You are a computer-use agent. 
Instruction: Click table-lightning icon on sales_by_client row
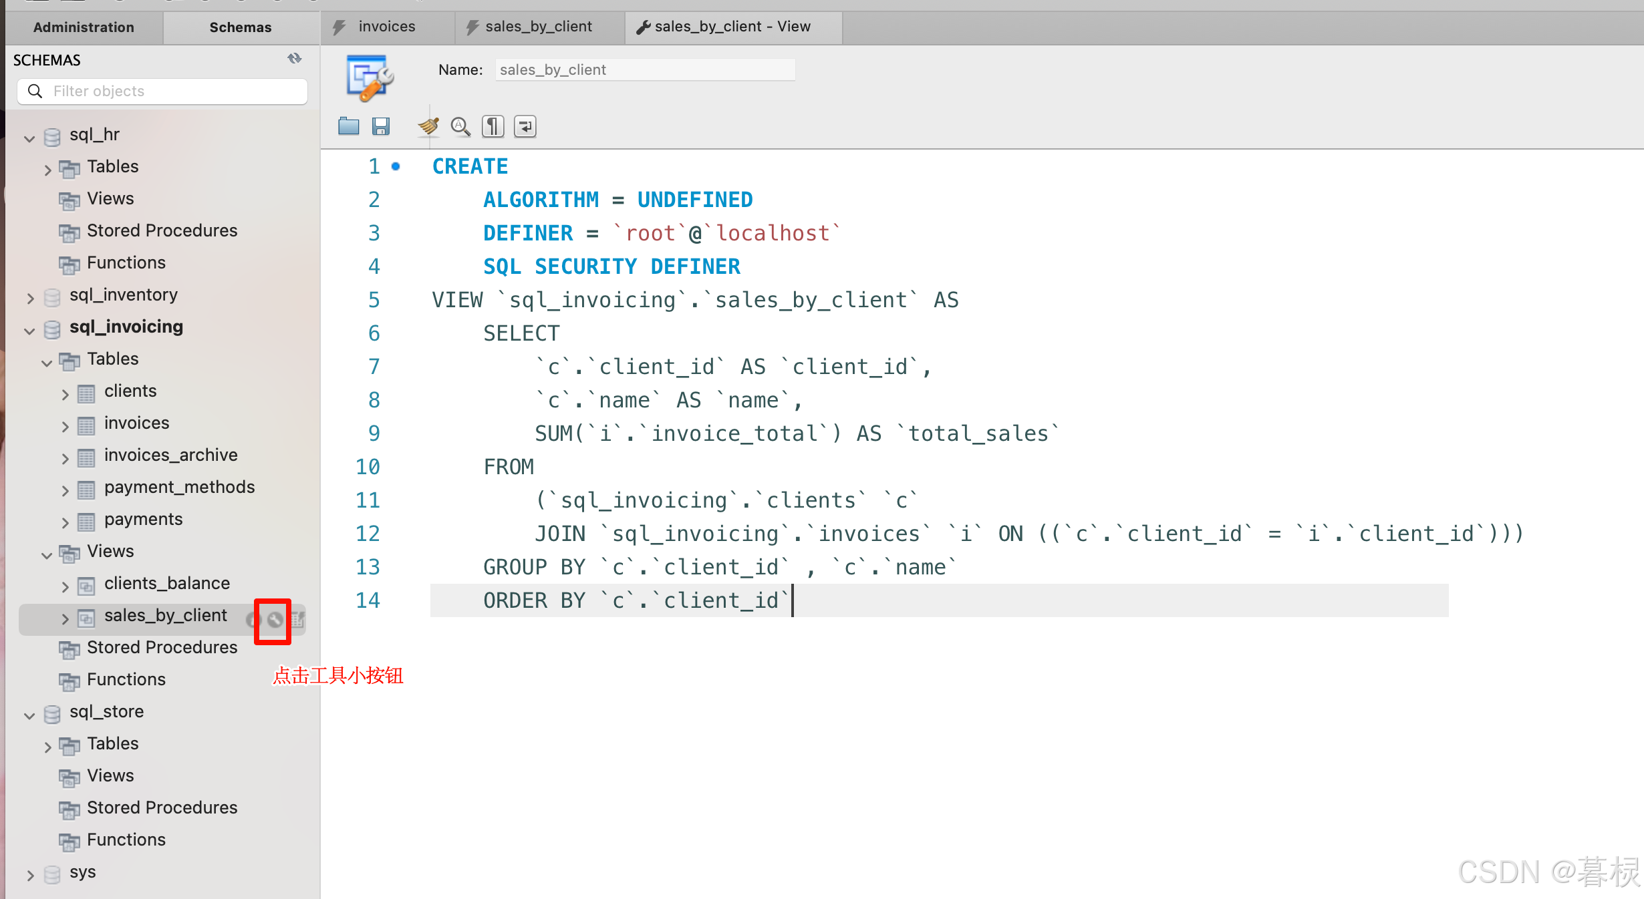click(x=298, y=620)
